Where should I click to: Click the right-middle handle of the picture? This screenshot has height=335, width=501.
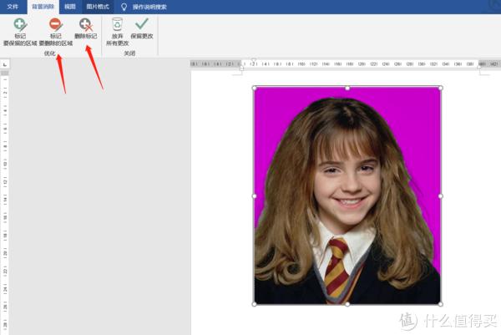click(x=441, y=196)
